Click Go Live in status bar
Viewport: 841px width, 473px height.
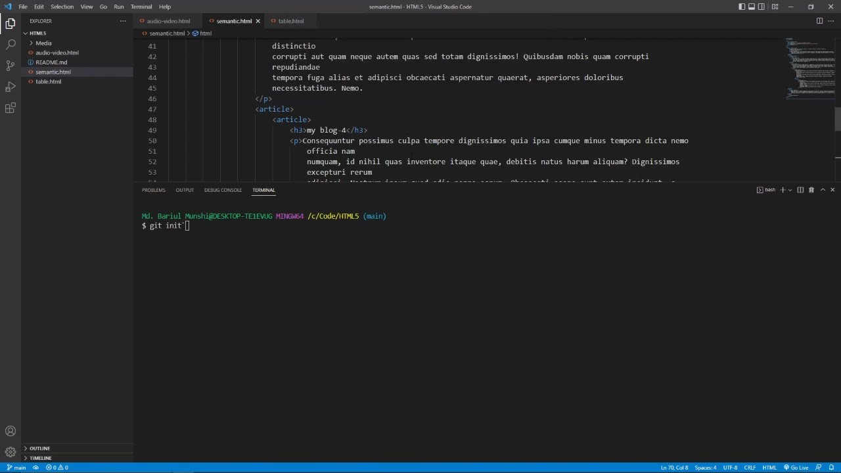tap(796, 468)
